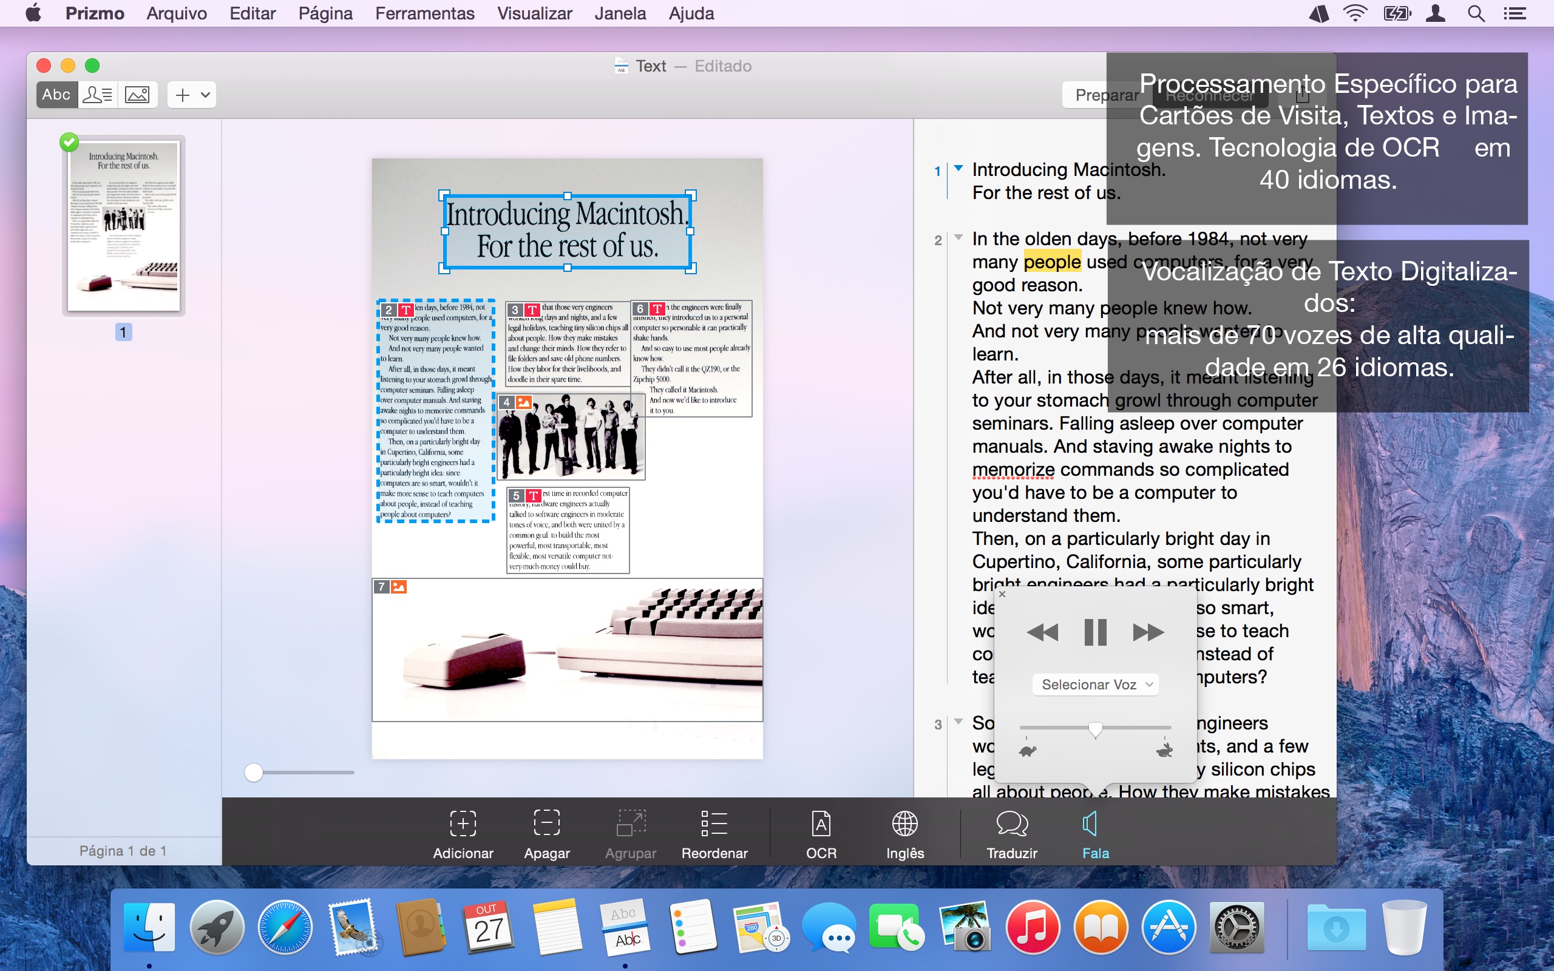
Task: Open App Store from the Dock
Action: 1169,927
